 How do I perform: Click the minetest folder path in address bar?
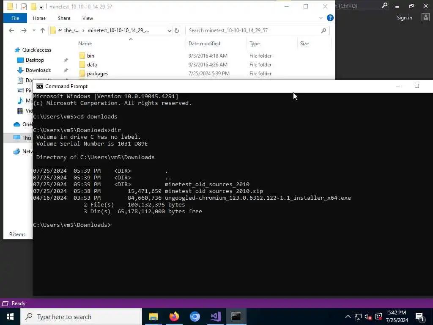[118, 30]
